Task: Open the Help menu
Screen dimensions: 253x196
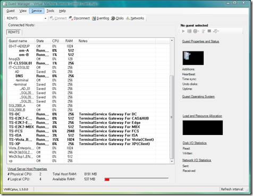Action: point(62,11)
